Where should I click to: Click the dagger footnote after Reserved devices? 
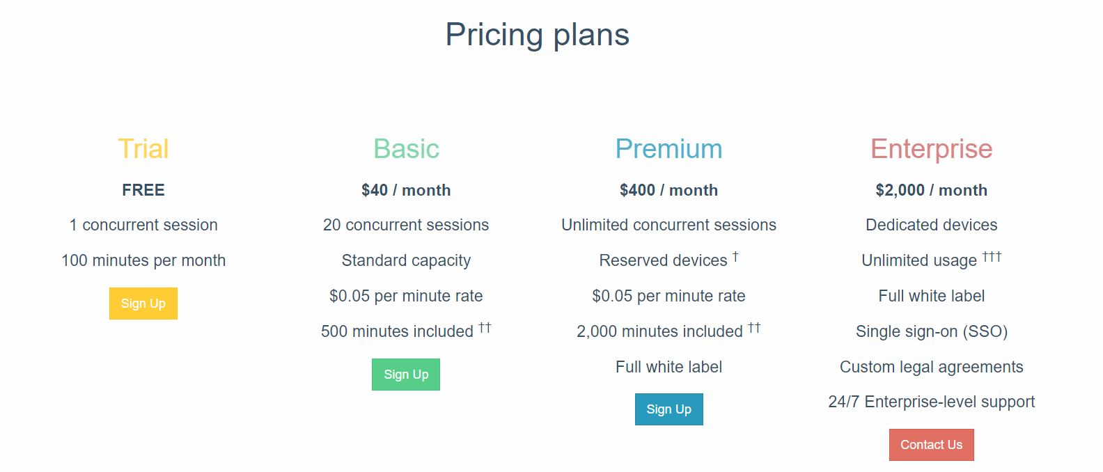735,257
